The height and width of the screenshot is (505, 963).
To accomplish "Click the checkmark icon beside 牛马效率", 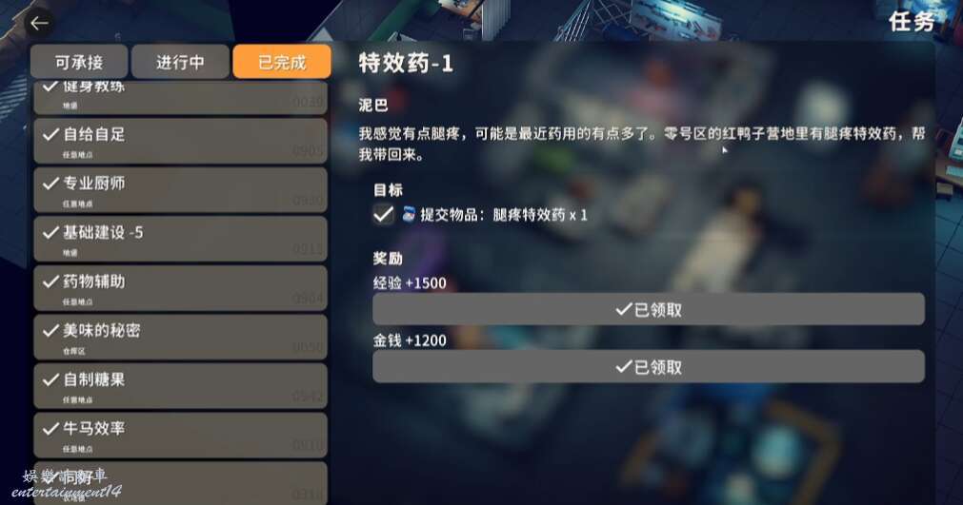I will (51, 429).
